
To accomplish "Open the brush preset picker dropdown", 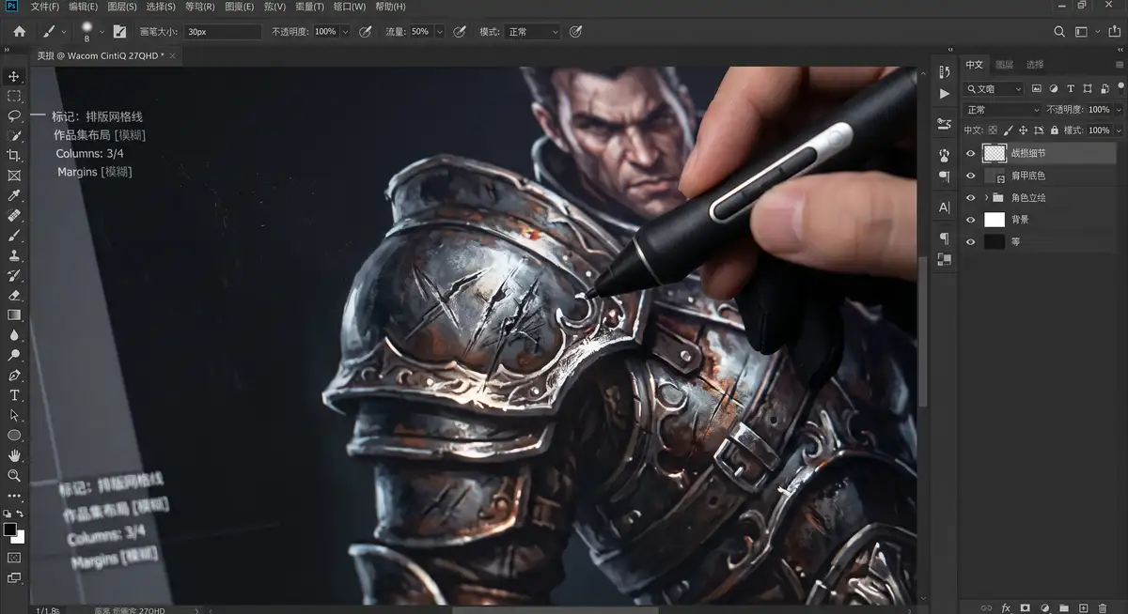I will point(102,32).
